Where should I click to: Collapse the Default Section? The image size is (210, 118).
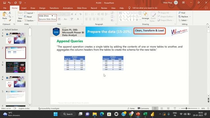point(3,29)
